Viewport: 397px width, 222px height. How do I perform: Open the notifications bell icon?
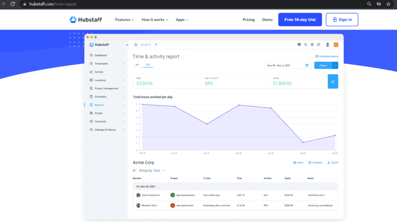pyautogui.click(x=306, y=44)
